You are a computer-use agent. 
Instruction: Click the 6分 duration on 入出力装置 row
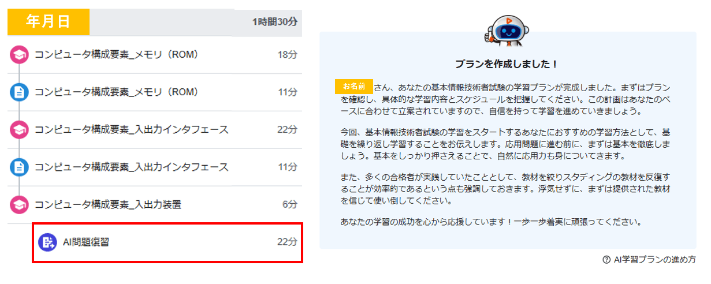[x=289, y=205]
